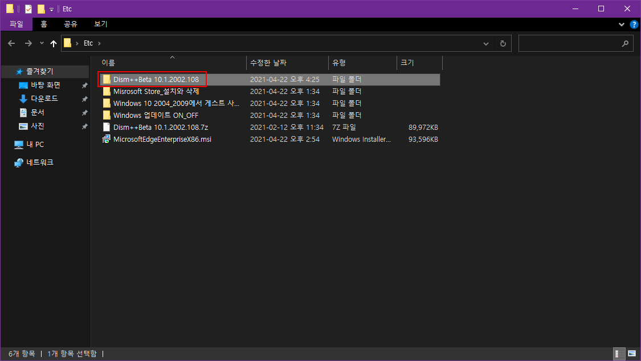This screenshot has height=361, width=641.
Task: Click Etc breadcrumb in address bar
Action: click(88, 43)
